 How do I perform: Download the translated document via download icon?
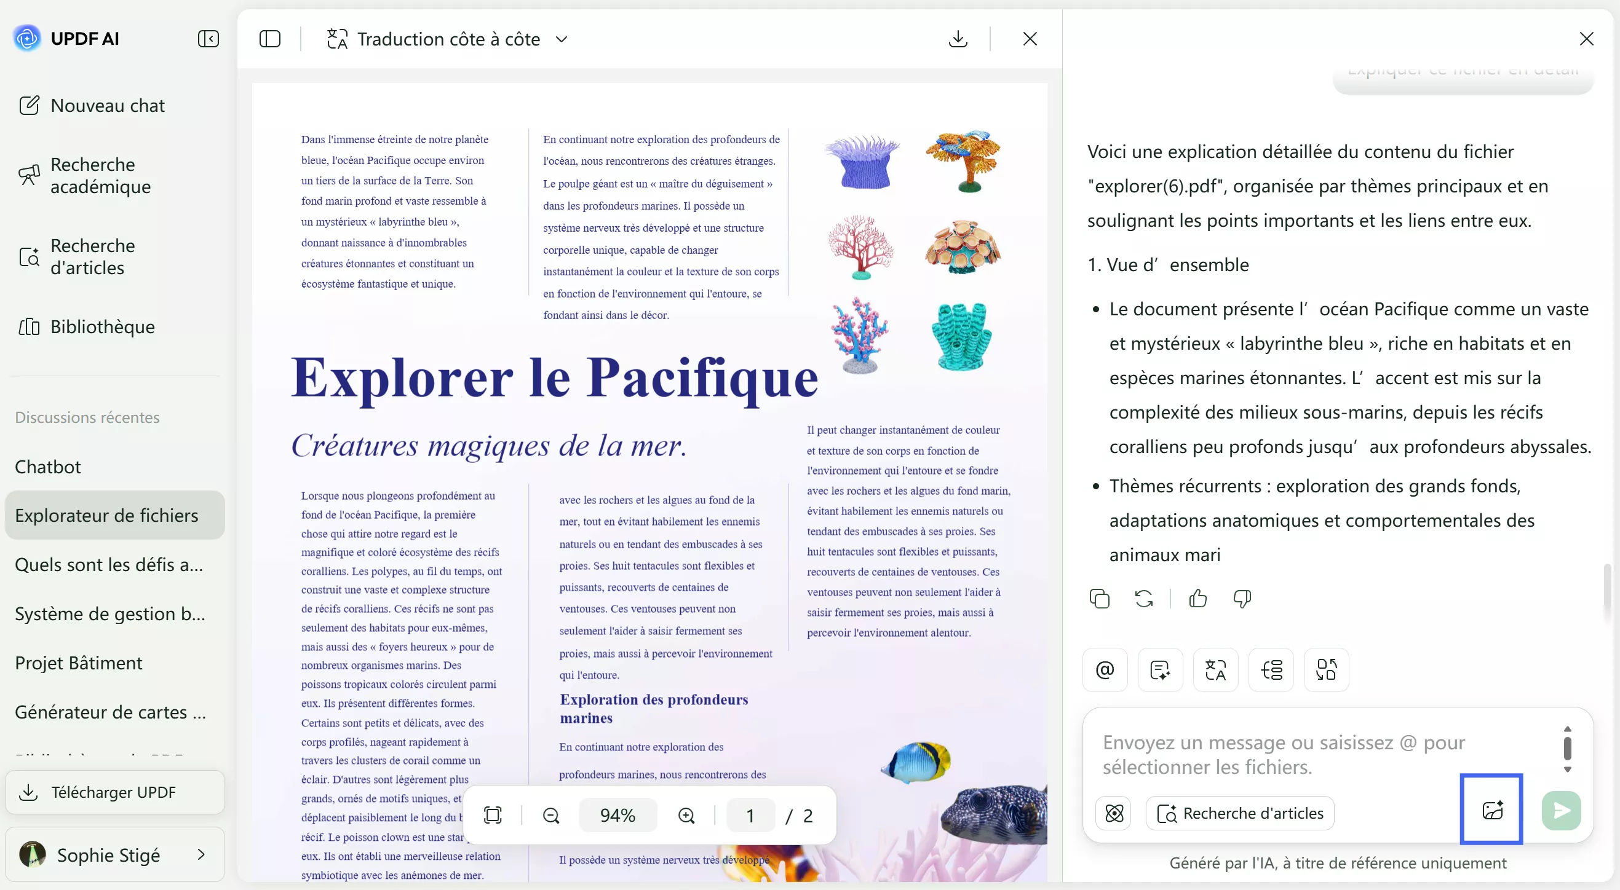958,39
